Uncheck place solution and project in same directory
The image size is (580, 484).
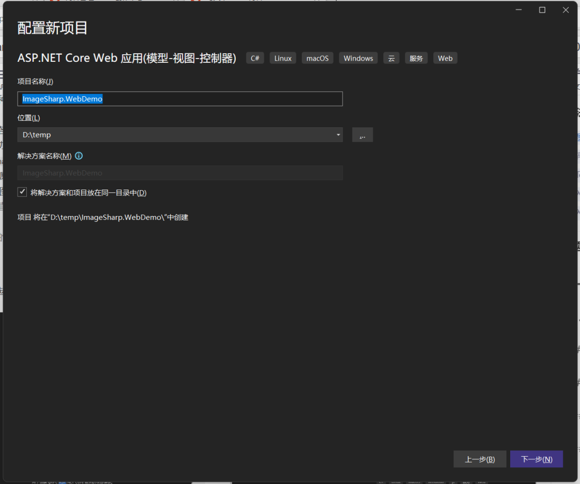(22, 192)
